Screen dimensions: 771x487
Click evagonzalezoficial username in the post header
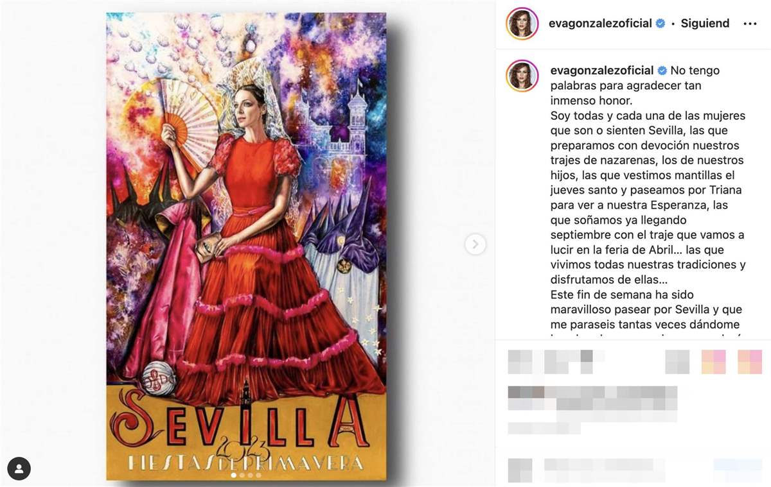coord(601,23)
